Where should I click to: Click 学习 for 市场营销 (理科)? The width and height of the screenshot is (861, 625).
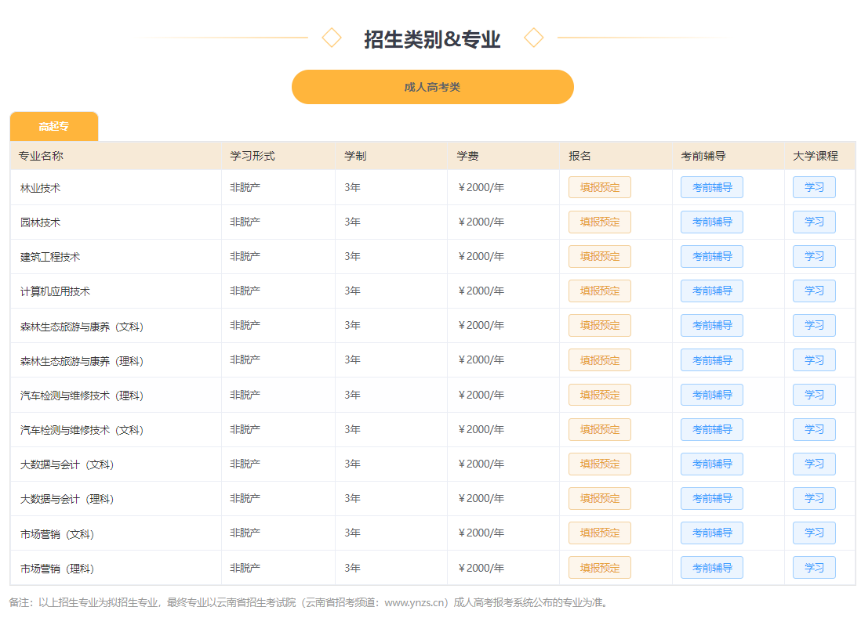point(814,567)
